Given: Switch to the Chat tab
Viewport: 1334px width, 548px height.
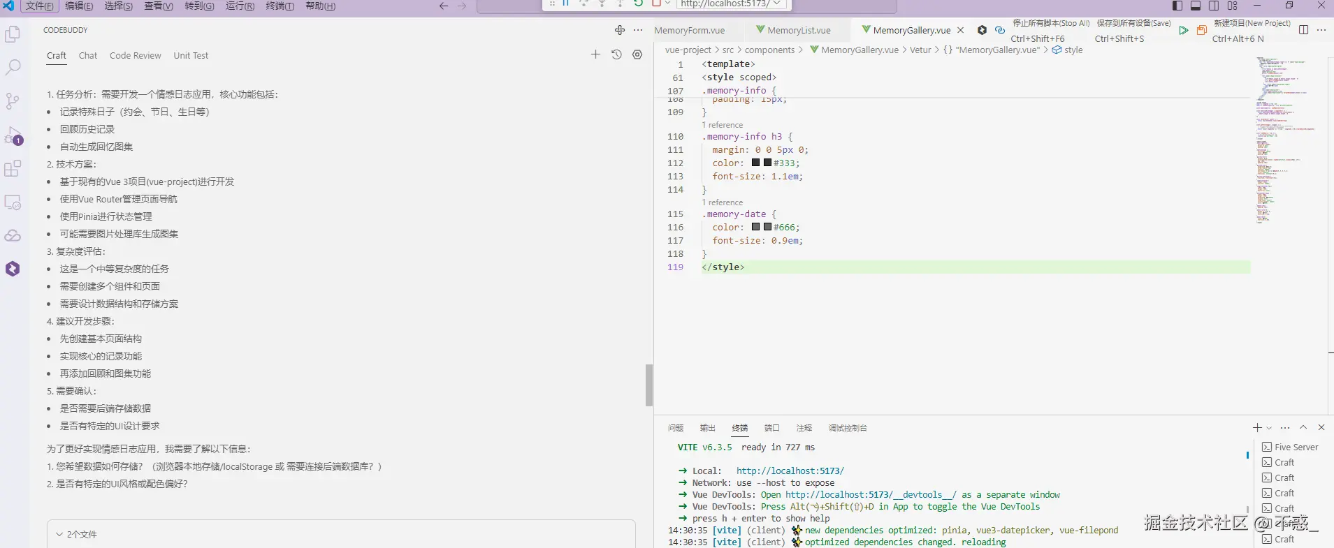Looking at the screenshot, I should pyautogui.click(x=88, y=55).
